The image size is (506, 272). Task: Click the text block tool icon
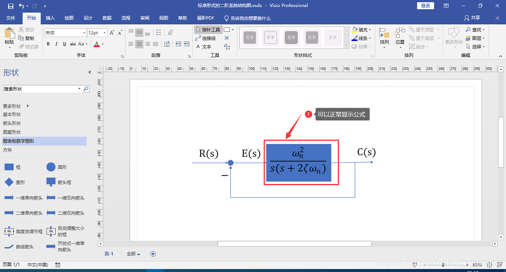(227, 47)
